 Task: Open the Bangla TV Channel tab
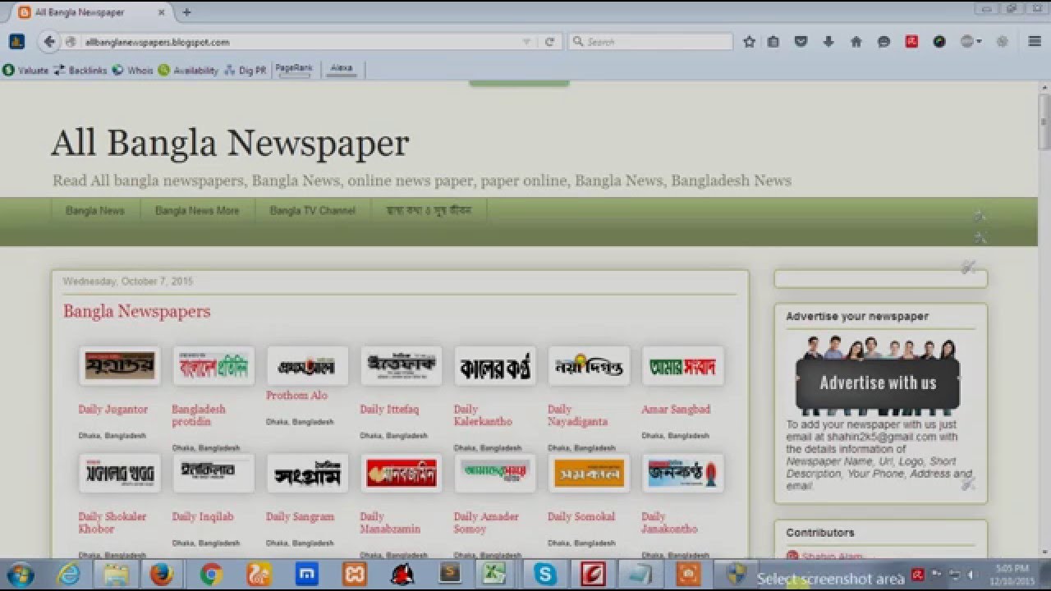(x=312, y=211)
